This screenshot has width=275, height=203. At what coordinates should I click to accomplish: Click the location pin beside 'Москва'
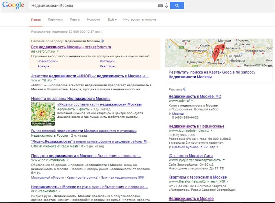[x=169, y=114]
